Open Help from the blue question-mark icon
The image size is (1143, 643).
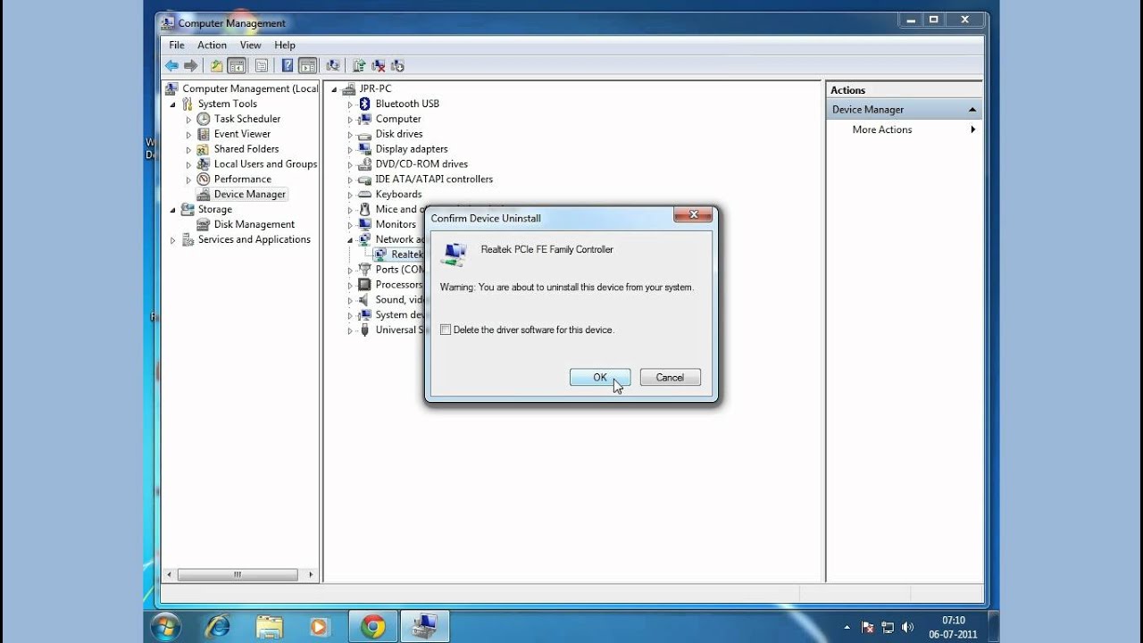[287, 65]
